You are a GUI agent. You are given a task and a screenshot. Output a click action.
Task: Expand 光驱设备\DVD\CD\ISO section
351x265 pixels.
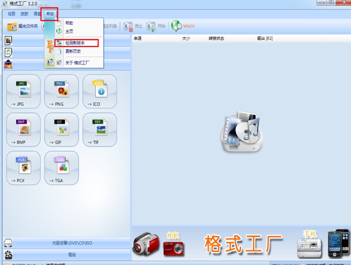[x=66, y=243]
